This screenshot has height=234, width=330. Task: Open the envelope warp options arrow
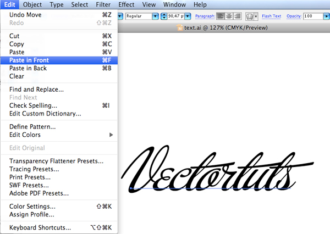click(x=256, y=16)
